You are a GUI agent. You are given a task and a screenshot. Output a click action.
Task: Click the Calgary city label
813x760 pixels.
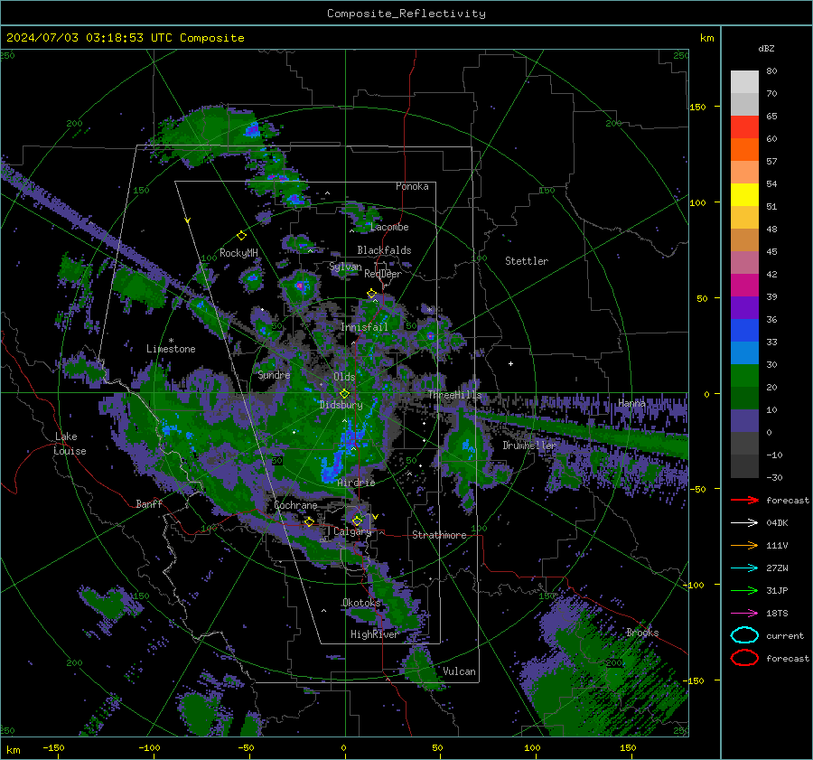352,531
